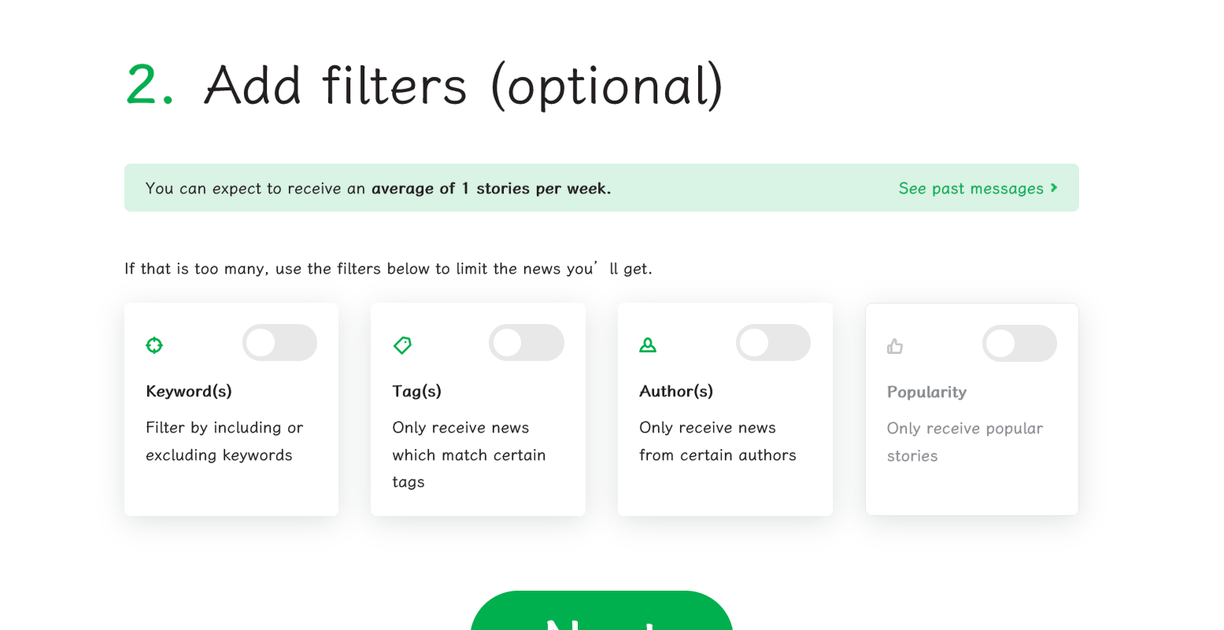Click the "Only receive popular stories" description
Image resolution: width=1224 pixels, height=630 pixels.
(964, 442)
